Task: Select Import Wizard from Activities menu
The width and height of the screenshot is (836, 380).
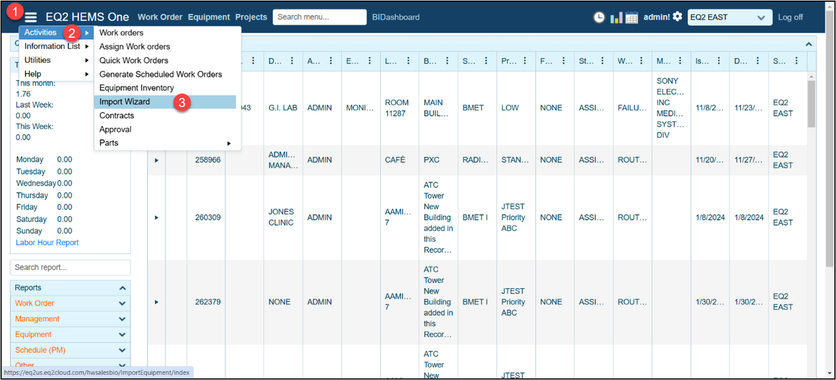Action: coord(125,102)
